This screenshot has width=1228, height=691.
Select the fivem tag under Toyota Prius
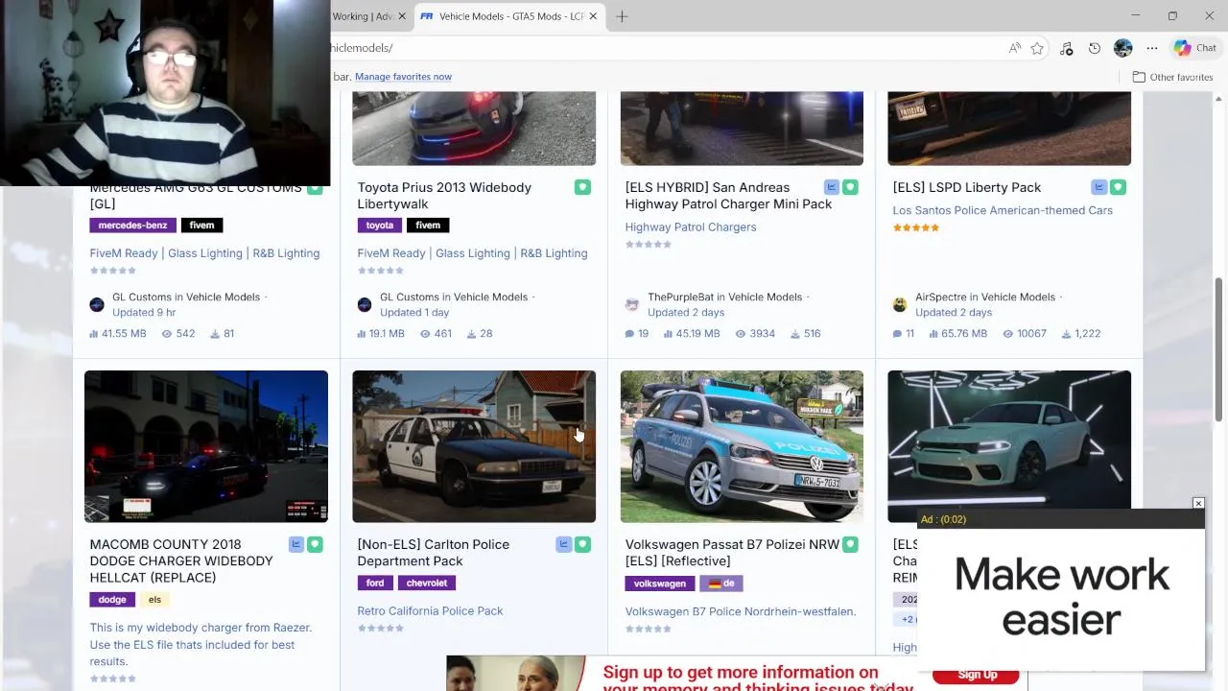click(x=428, y=226)
